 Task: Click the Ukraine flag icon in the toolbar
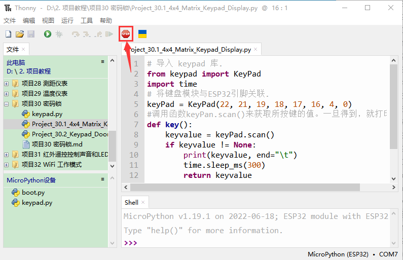pyautogui.click(x=142, y=34)
